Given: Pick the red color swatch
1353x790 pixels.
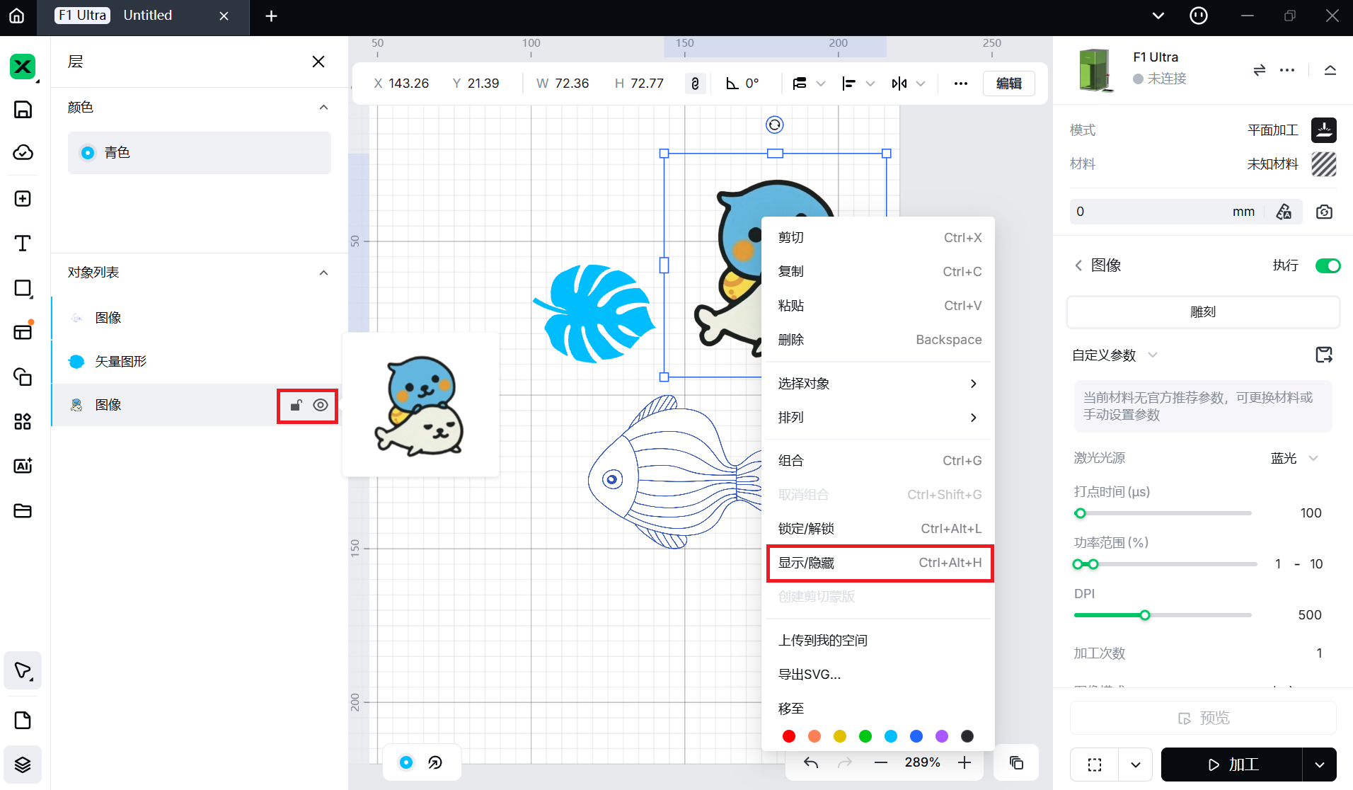Looking at the screenshot, I should pyautogui.click(x=789, y=736).
